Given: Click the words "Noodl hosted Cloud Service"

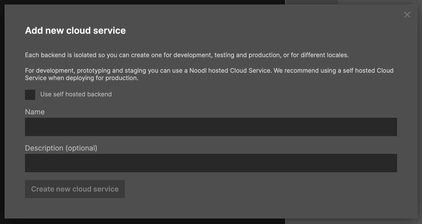Looking at the screenshot, I should point(230,71).
